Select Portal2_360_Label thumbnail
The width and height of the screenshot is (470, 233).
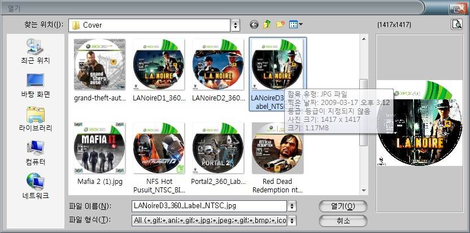pos(218,148)
